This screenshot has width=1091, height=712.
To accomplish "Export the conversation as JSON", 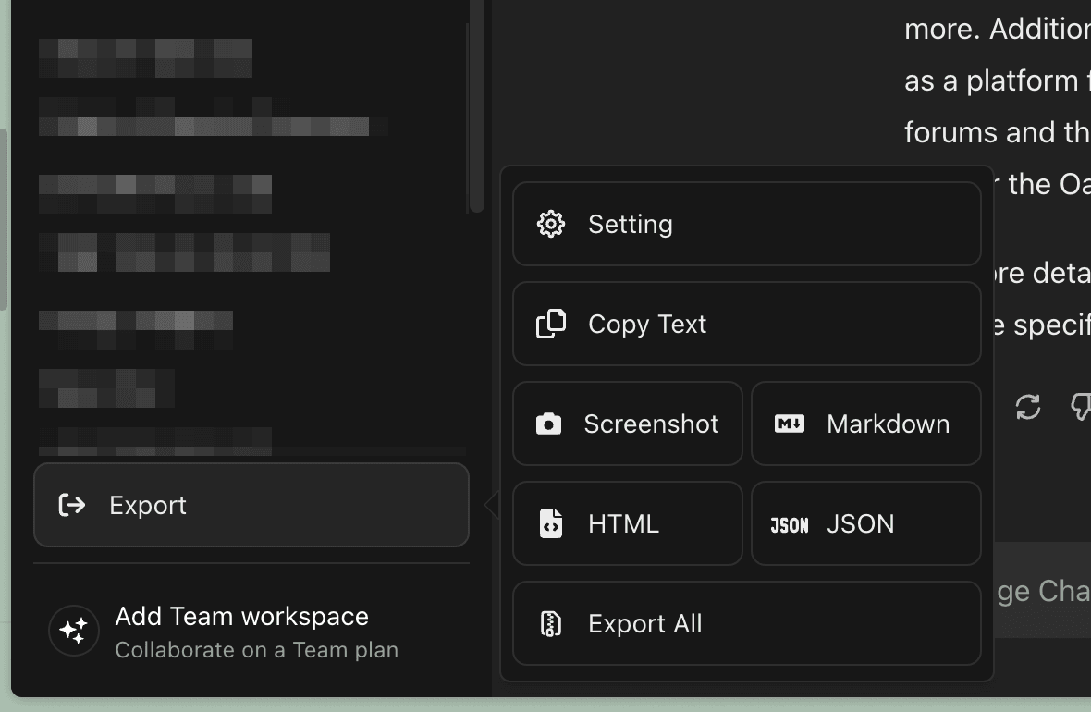I will pos(865,523).
